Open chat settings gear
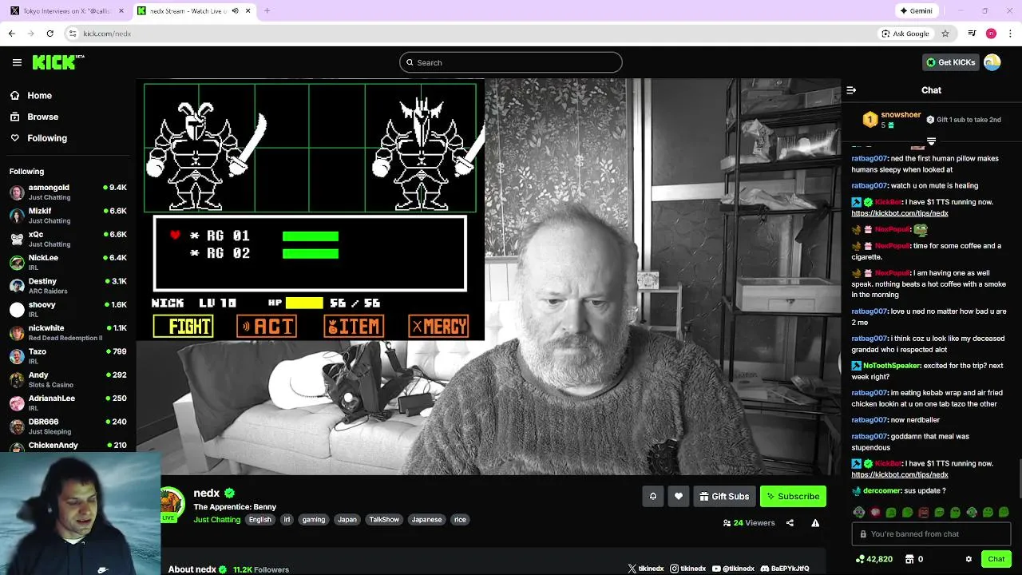 tap(969, 559)
